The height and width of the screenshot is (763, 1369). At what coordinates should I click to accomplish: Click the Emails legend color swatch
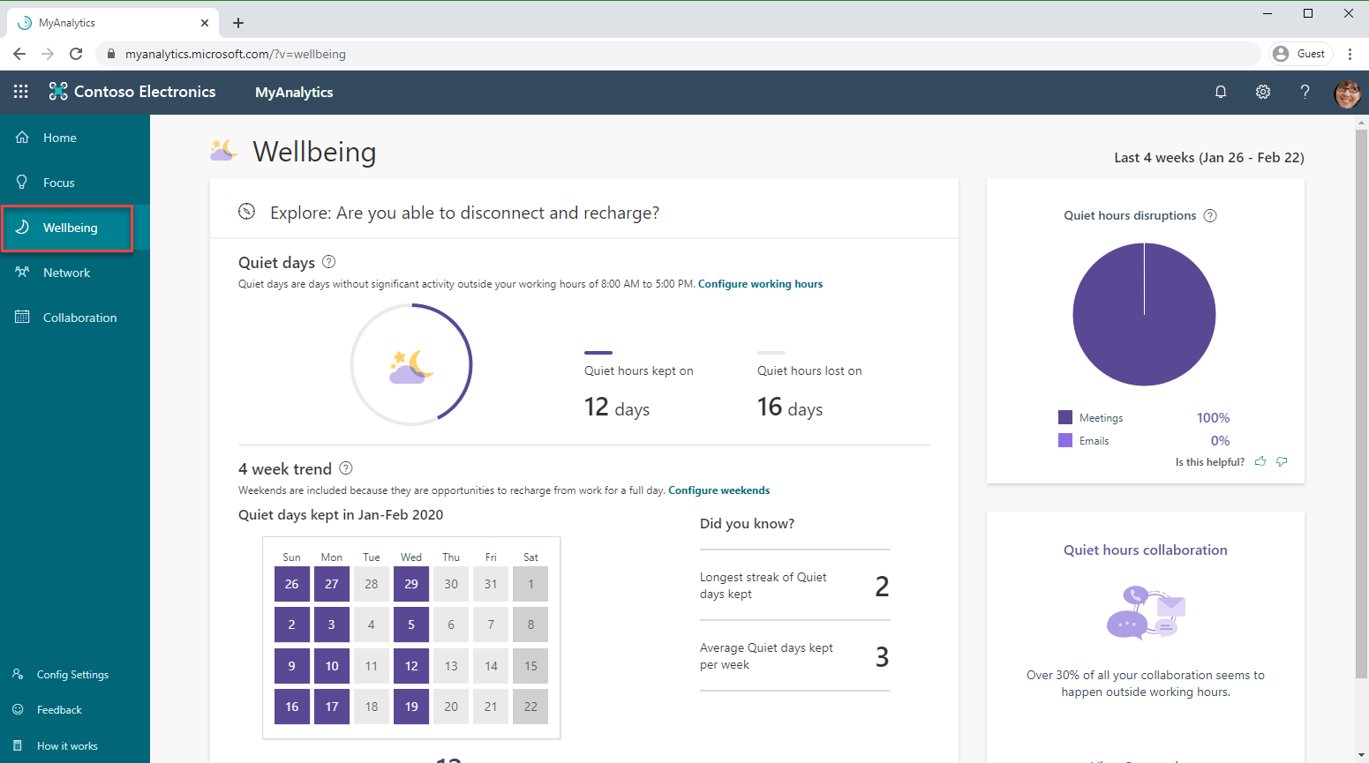(1065, 440)
